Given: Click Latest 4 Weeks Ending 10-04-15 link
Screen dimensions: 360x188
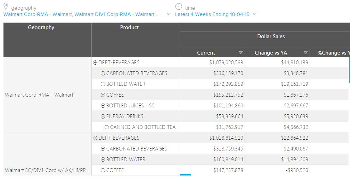Looking at the screenshot, I should point(212,14).
